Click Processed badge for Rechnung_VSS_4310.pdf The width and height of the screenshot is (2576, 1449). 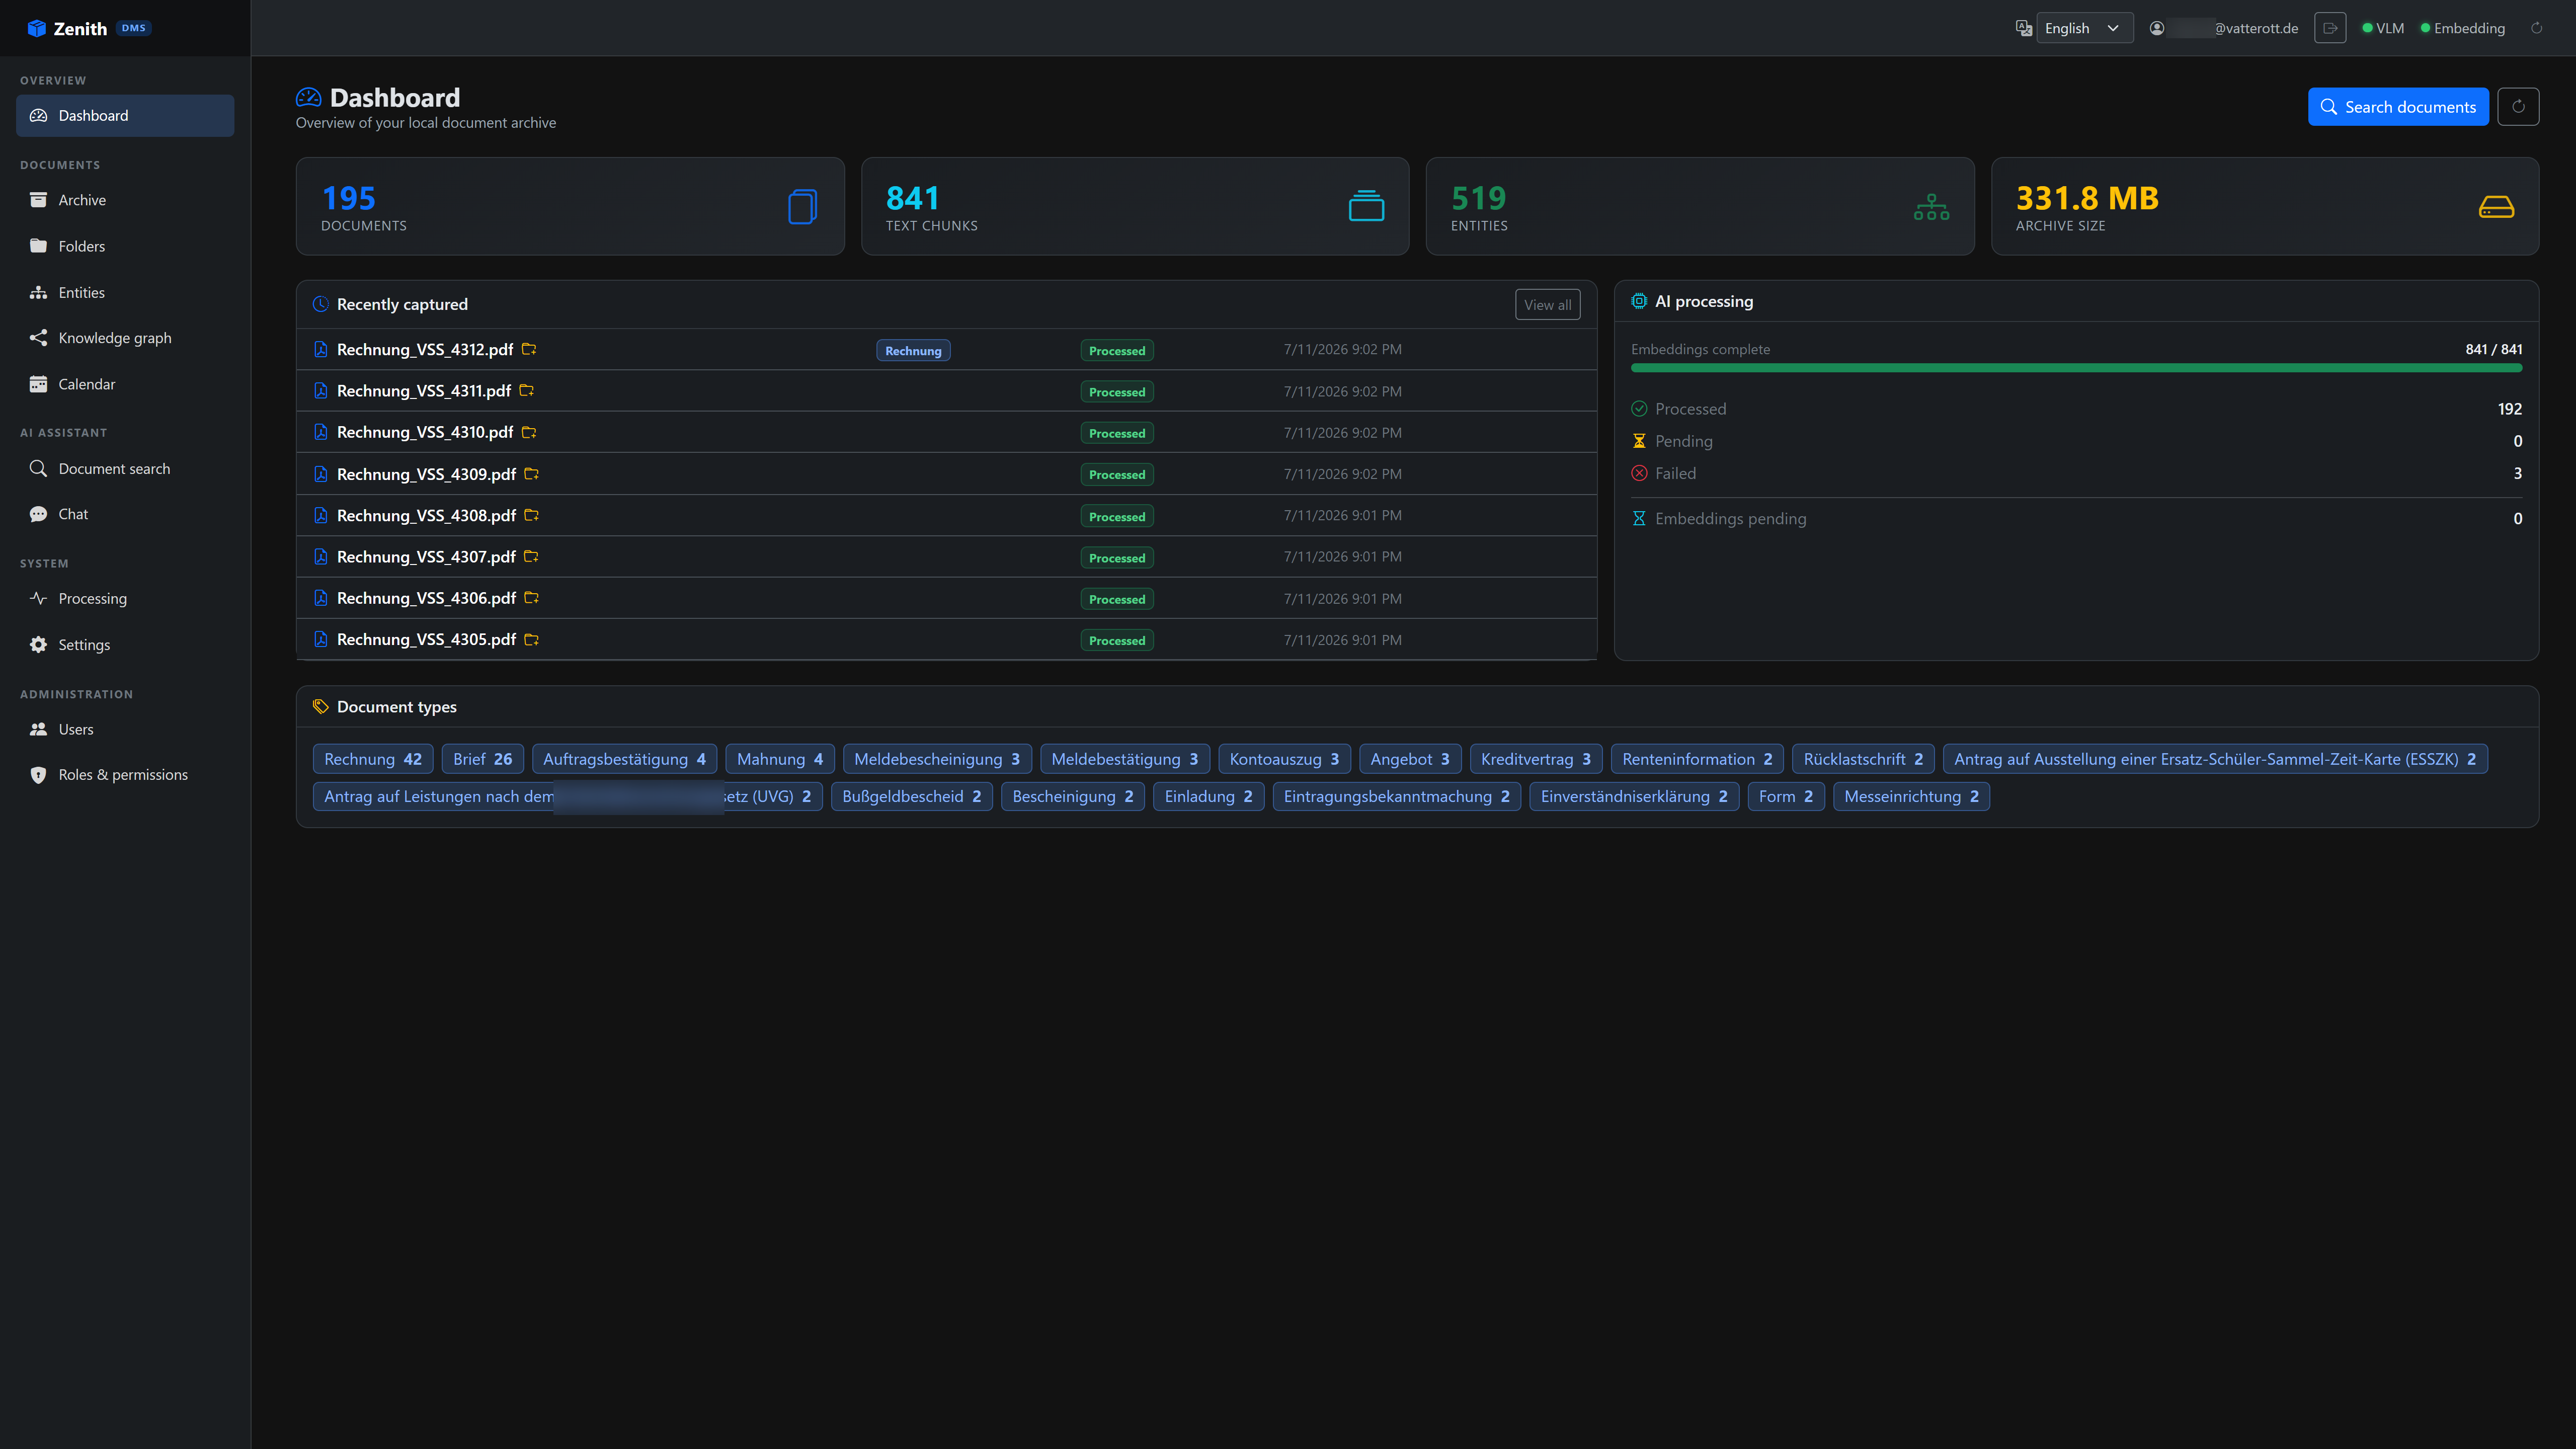tap(1117, 433)
